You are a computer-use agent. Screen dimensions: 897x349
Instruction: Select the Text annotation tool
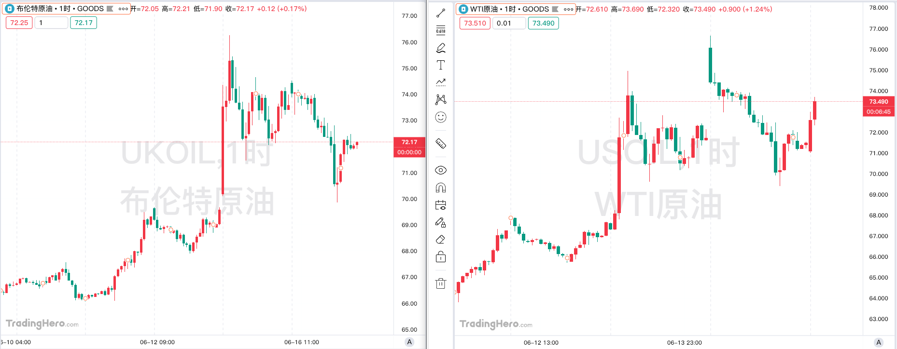click(x=441, y=65)
